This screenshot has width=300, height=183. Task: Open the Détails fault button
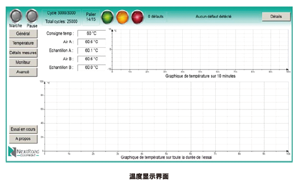[x=276, y=17]
